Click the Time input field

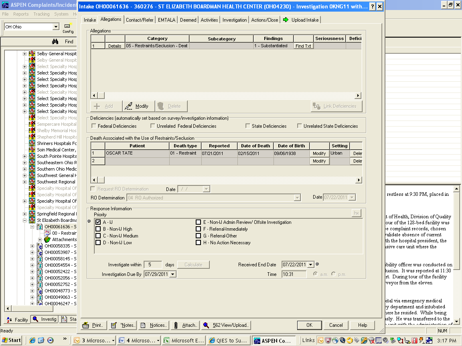[293, 274]
